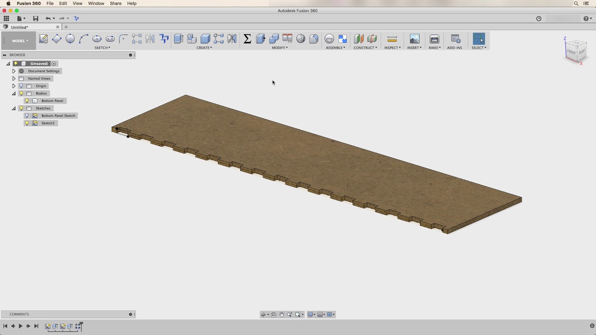The image size is (596, 335).
Task: Toggle visibility bulb of Bottom Panel Sketch
Action: click(27, 116)
